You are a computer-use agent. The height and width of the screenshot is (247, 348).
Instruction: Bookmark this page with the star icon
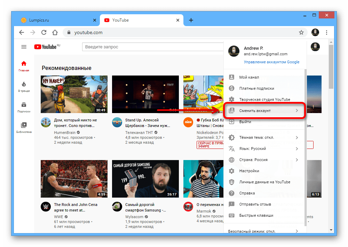pos(301,32)
